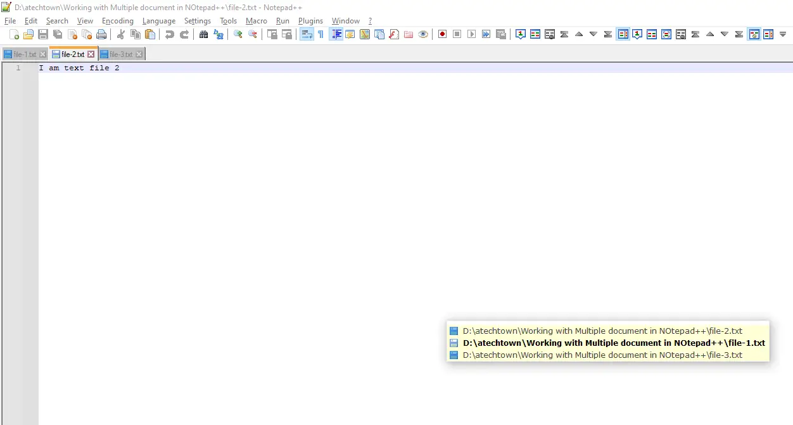Screen dimensions: 793x425
Task: Run macro multiple times icon
Action: (x=486, y=34)
